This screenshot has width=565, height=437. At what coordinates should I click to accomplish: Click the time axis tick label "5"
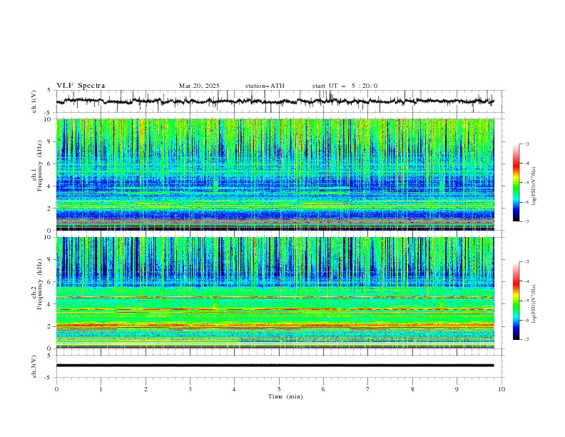pyautogui.click(x=279, y=389)
